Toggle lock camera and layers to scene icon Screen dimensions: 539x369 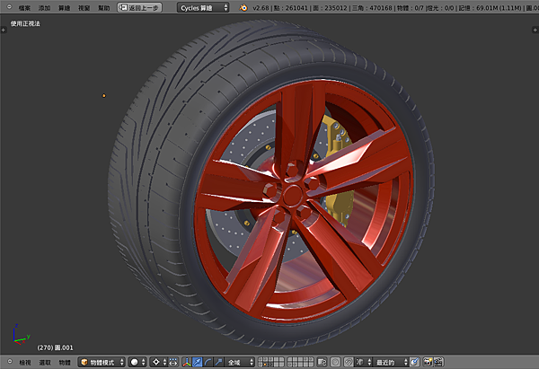322,362
